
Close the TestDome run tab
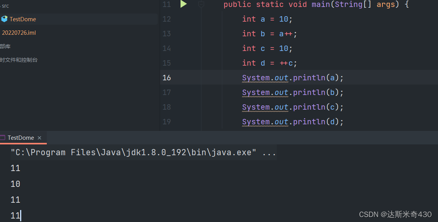(x=39, y=138)
